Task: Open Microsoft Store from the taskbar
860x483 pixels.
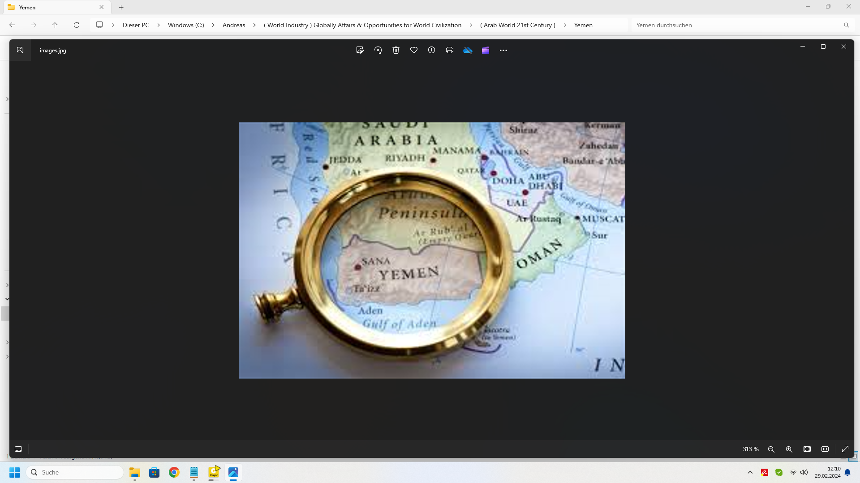Action: (x=155, y=472)
